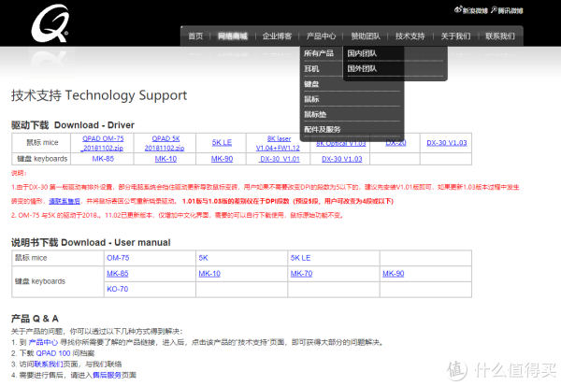Image resolution: width=561 pixels, height=386 pixels.
Task: Click the QPAD Q logo
Action: click(x=50, y=23)
